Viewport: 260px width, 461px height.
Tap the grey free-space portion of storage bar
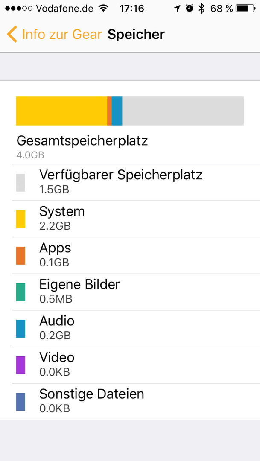coord(183,111)
